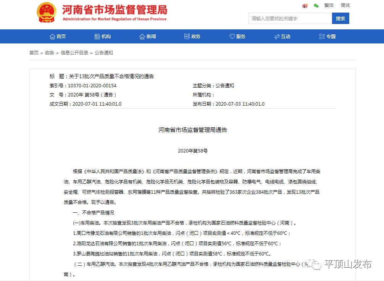Click the Weibo icon in header
The width and height of the screenshot is (384, 281).
(x=305, y=6)
